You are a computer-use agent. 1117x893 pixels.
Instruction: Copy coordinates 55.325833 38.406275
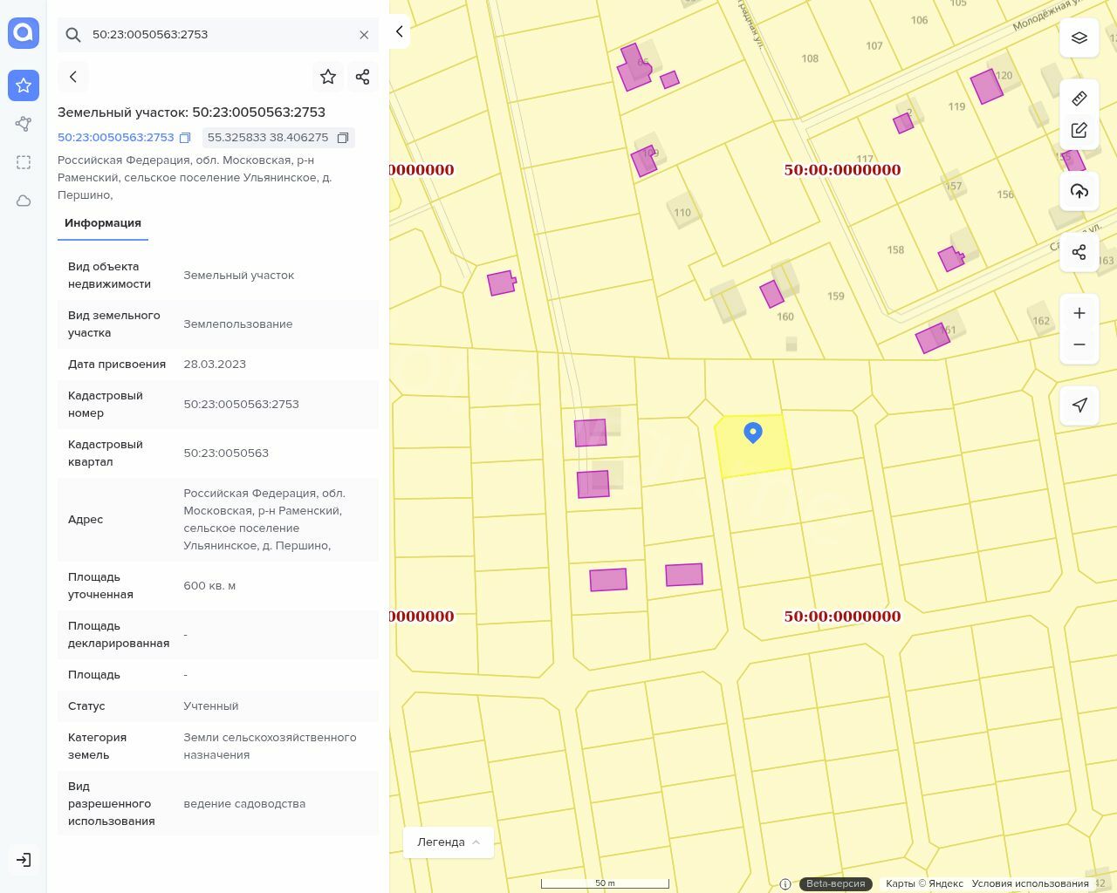(343, 138)
